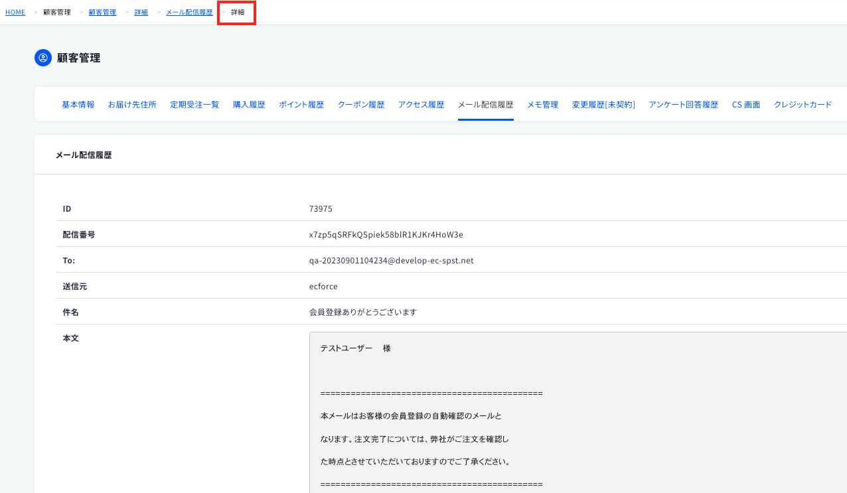Image resolution: width=847 pixels, height=493 pixels.
Task: View the クーポン履歴 tab
Action: (x=361, y=105)
